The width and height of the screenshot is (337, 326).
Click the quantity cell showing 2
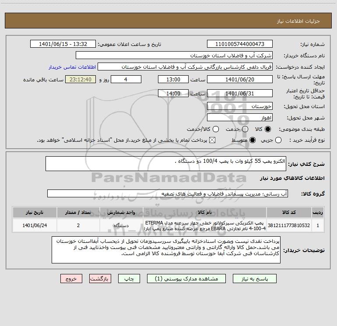(78, 225)
